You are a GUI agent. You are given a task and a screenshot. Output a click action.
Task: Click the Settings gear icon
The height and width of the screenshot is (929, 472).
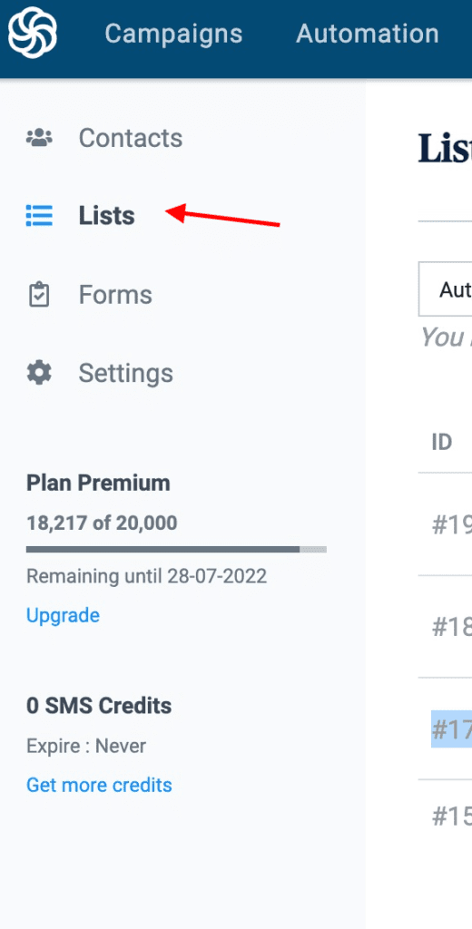click(x=39, y=373)
